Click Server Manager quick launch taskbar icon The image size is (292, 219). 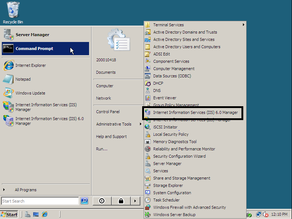[27, 214]
